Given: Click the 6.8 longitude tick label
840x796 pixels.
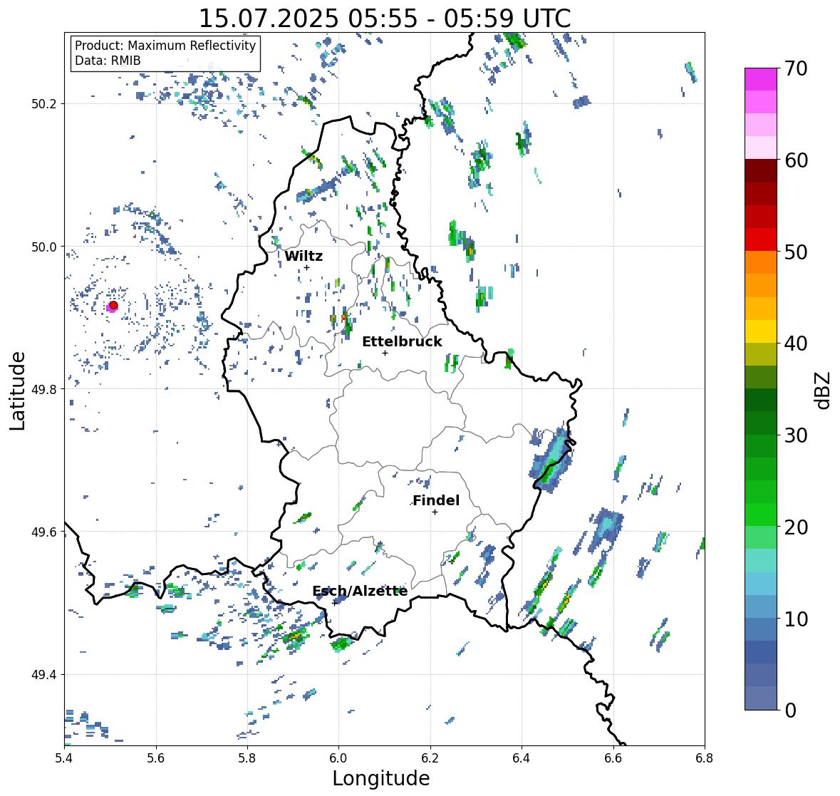Looking at the screenshot, I should click(x=705, y=758).
